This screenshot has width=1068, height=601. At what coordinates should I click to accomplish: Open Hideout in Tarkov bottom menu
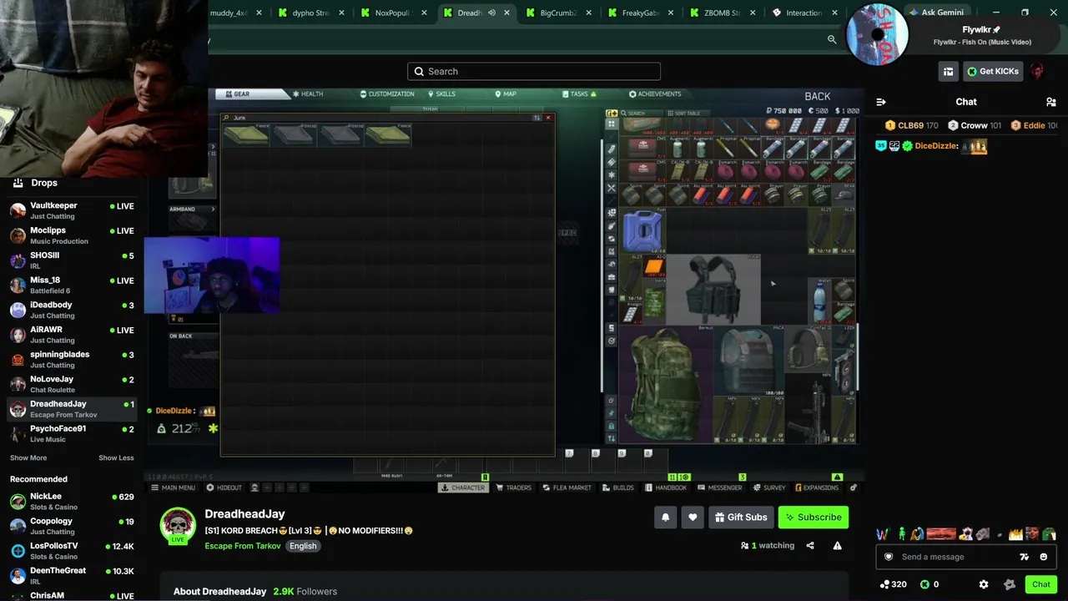224,488
